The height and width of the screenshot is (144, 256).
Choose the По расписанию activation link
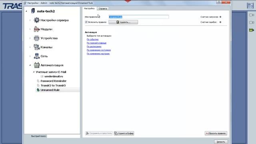(x=94, y=46)
